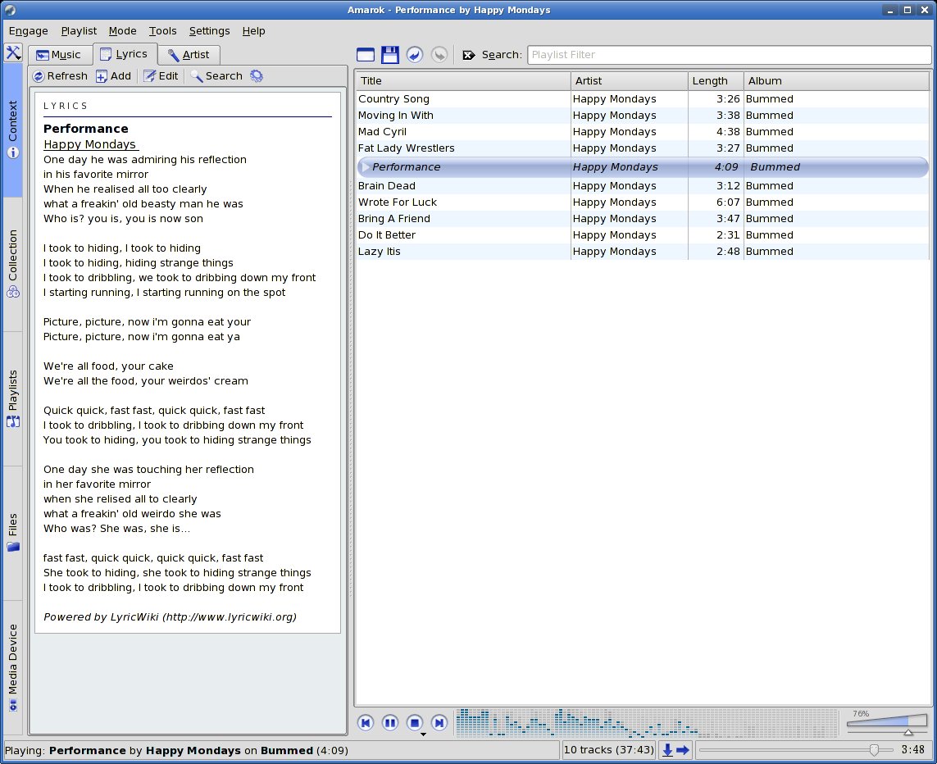The image size is (937, 764).
Task: Open the stop button dropdown arrow
Action: (x=423, y=734)
